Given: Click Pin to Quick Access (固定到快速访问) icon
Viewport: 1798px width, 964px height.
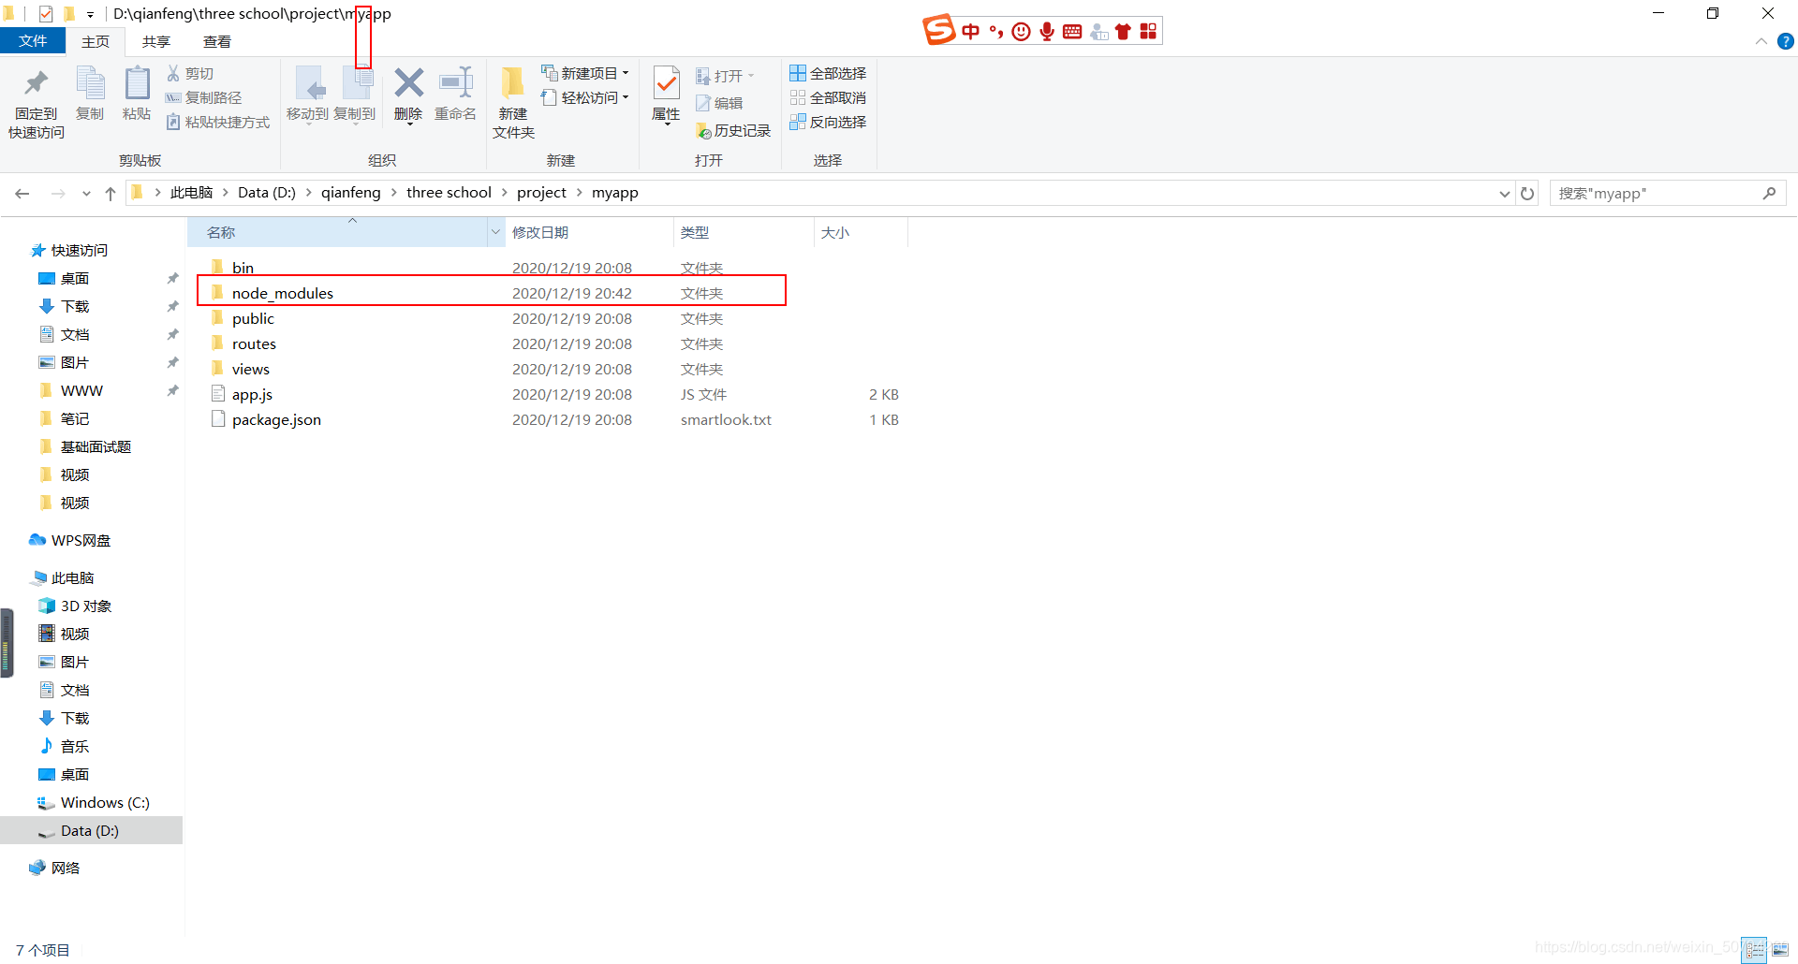Looking at the screenshot, I should point(37,84).
